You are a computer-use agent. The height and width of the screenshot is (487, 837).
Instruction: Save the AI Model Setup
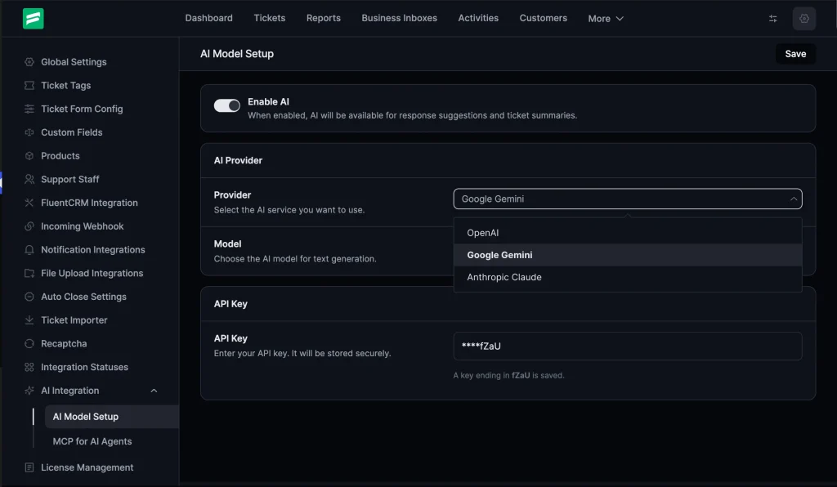click(795, 54)
